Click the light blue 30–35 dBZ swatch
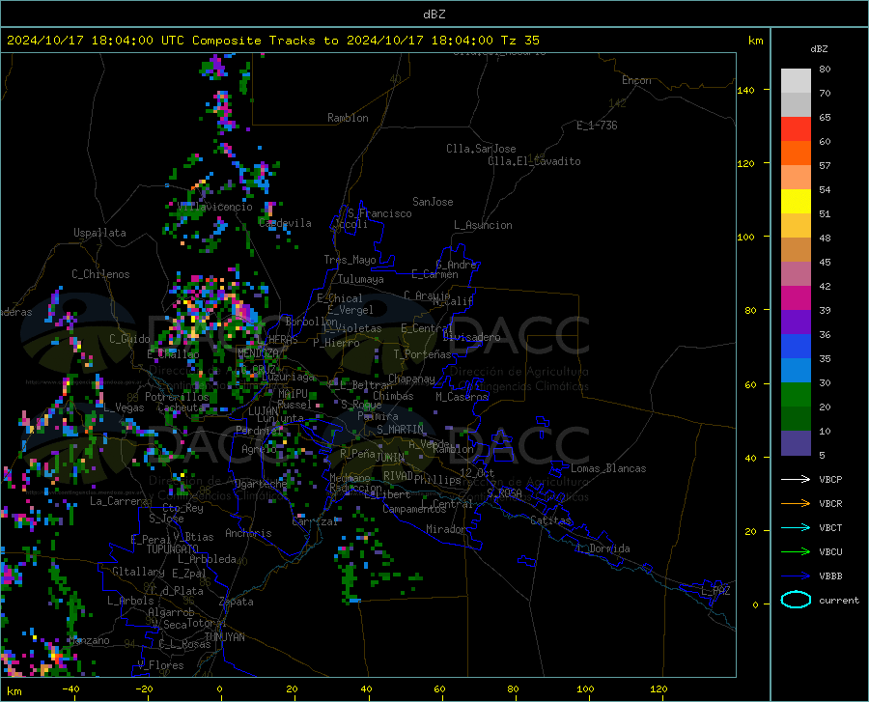Image resolution: width=869 pixels, height=702 pixels. [796, 371]
